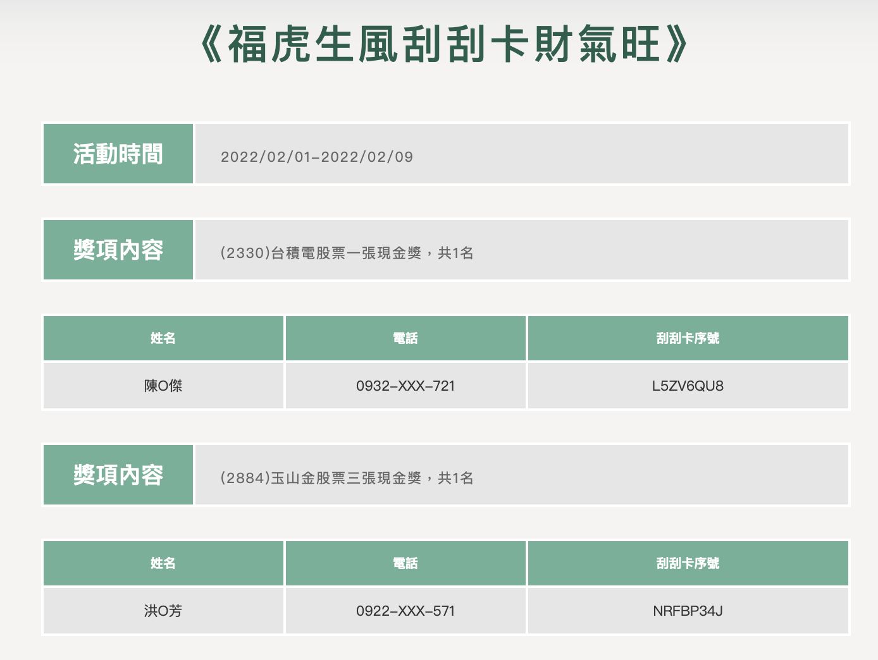Click the page title 福虎生風刮刮卡財氣旺
The width and height of the screenshot is (878, 660).
coord(443,44)
